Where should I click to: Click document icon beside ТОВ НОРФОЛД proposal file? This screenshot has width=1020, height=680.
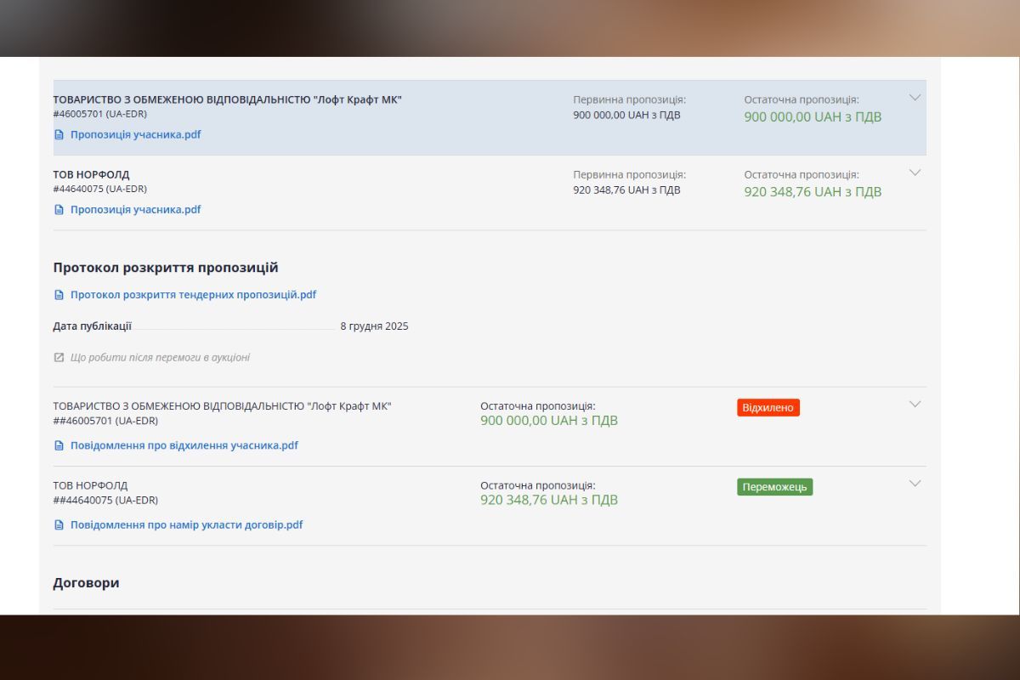tap(59, 209)
